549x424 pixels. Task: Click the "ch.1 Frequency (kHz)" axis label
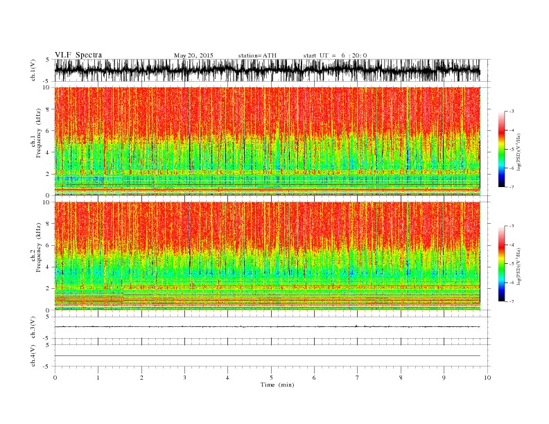point(36,133)
